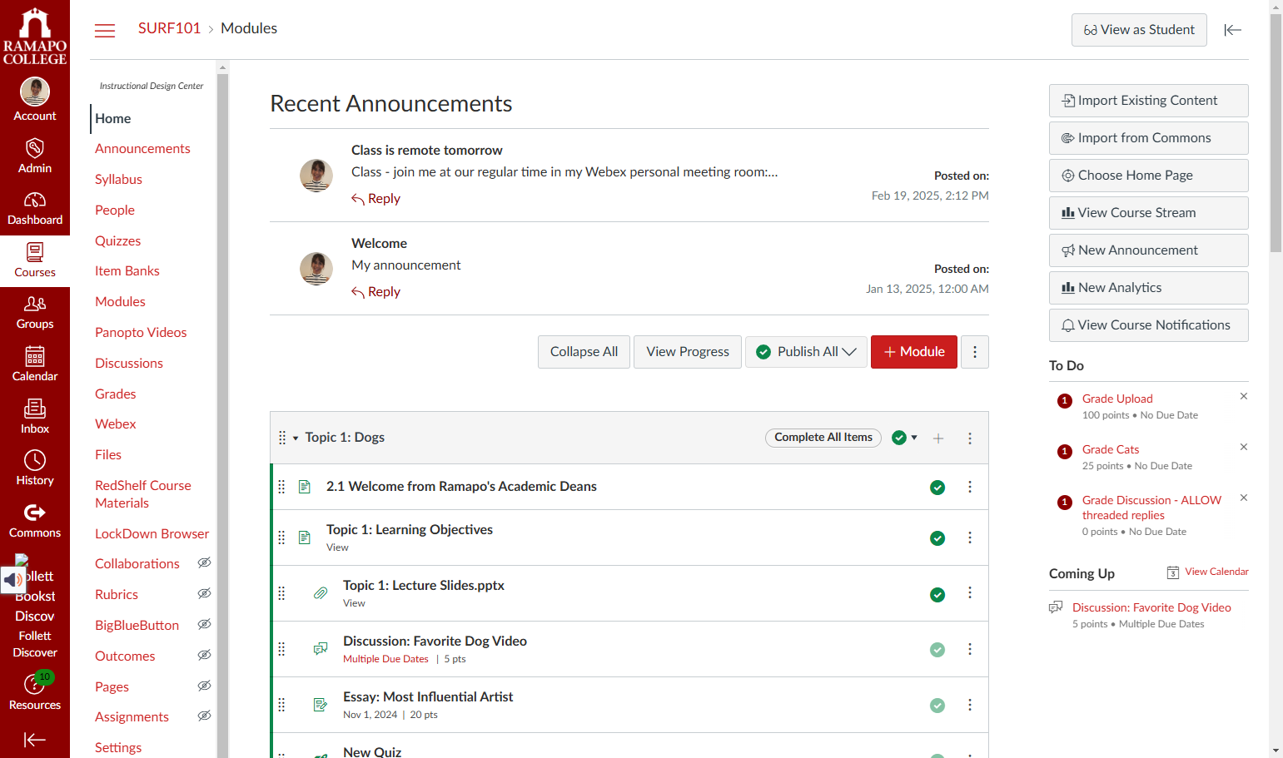The width and height of the screenshot is (1283, 758).
Task: Toggle publish status of 2.1 Welcome item
Action: [x=937, y=488]
